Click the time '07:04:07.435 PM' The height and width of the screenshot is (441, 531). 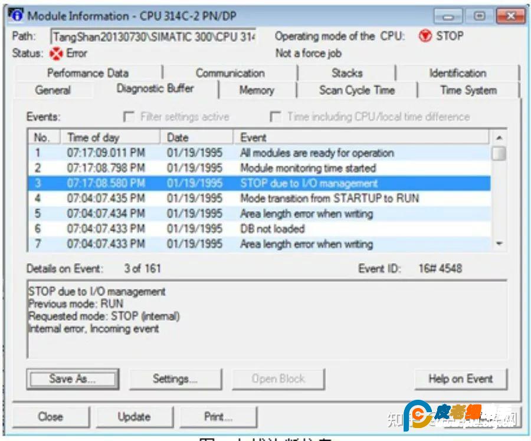(106, 198)
